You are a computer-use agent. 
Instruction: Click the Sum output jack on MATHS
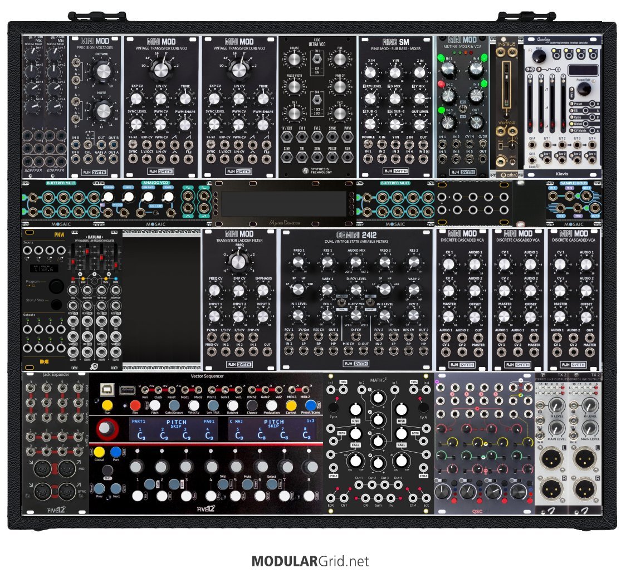click(x=378, y=498)
